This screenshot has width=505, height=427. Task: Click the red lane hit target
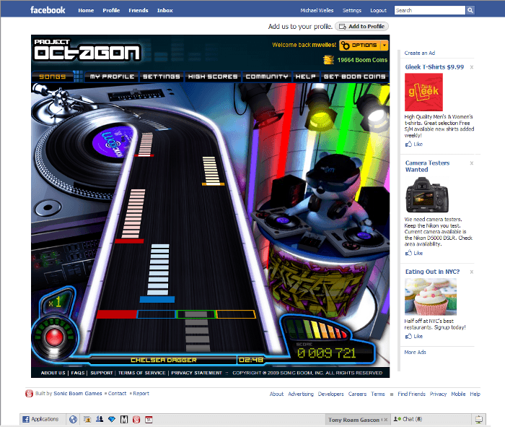pos(117,314)
